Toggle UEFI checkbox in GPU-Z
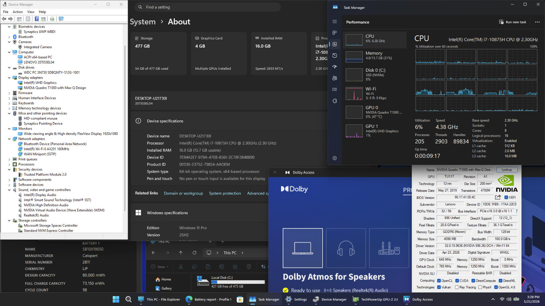Image resolution: width=545 pixels, height=306 pixels. pos(506,197)
